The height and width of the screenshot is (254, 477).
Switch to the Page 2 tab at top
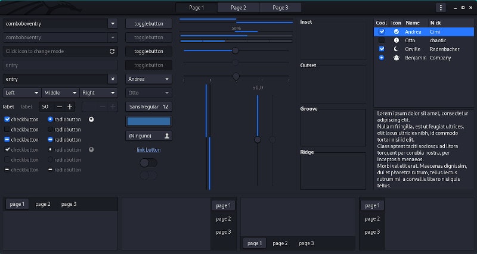point(238,8)
